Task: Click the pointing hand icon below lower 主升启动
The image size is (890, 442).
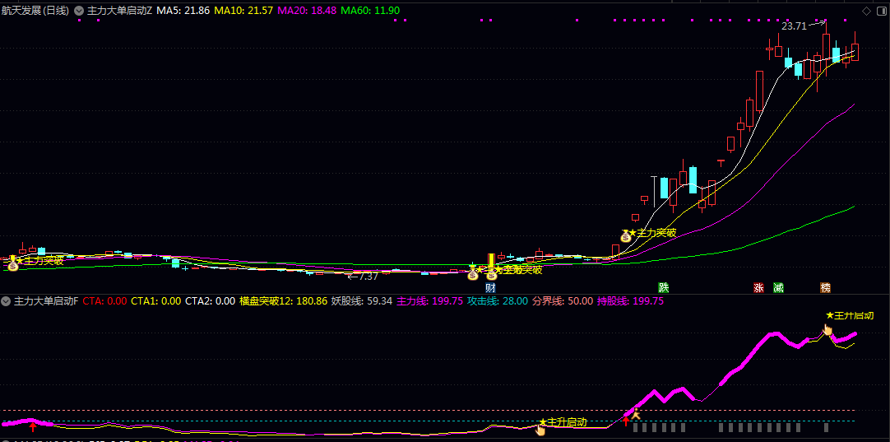Action: pyautogui.click(x=540, y=430)
